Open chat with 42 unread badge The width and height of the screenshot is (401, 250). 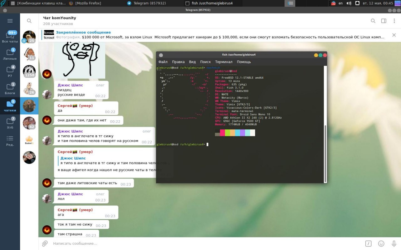pyautogui.click(x=29, y=123)
